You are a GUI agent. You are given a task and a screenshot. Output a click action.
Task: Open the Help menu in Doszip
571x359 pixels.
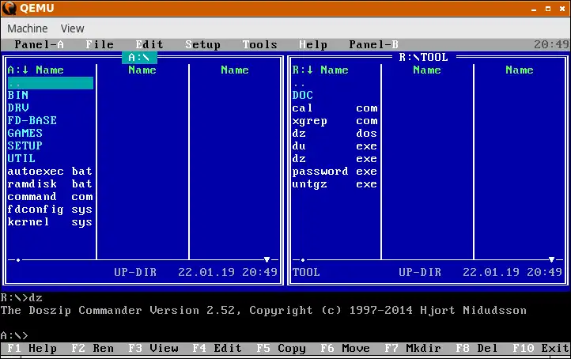(313, 44)
